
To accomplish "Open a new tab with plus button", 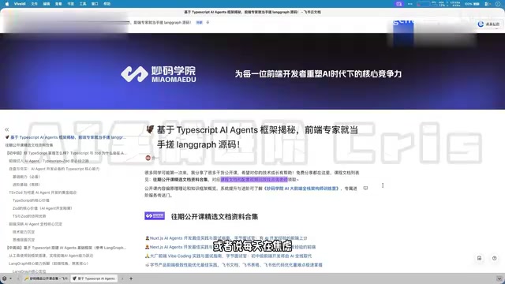I will point(131,278).
